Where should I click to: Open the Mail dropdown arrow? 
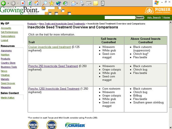coord(77,3)
